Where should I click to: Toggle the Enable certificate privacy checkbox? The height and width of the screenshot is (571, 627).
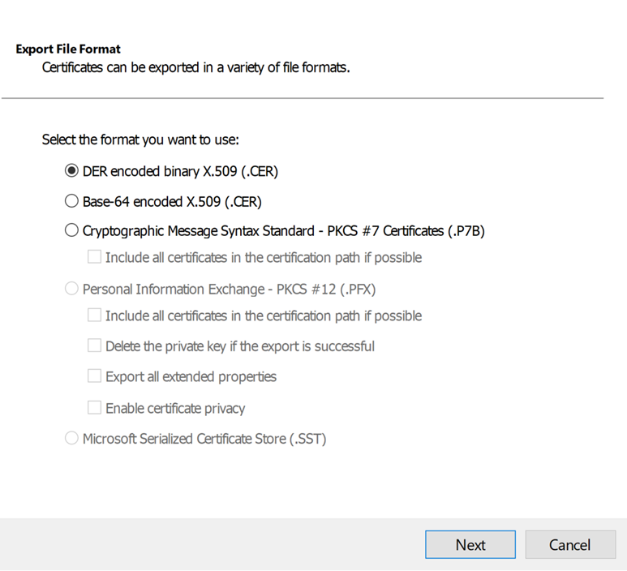point(95,408)
